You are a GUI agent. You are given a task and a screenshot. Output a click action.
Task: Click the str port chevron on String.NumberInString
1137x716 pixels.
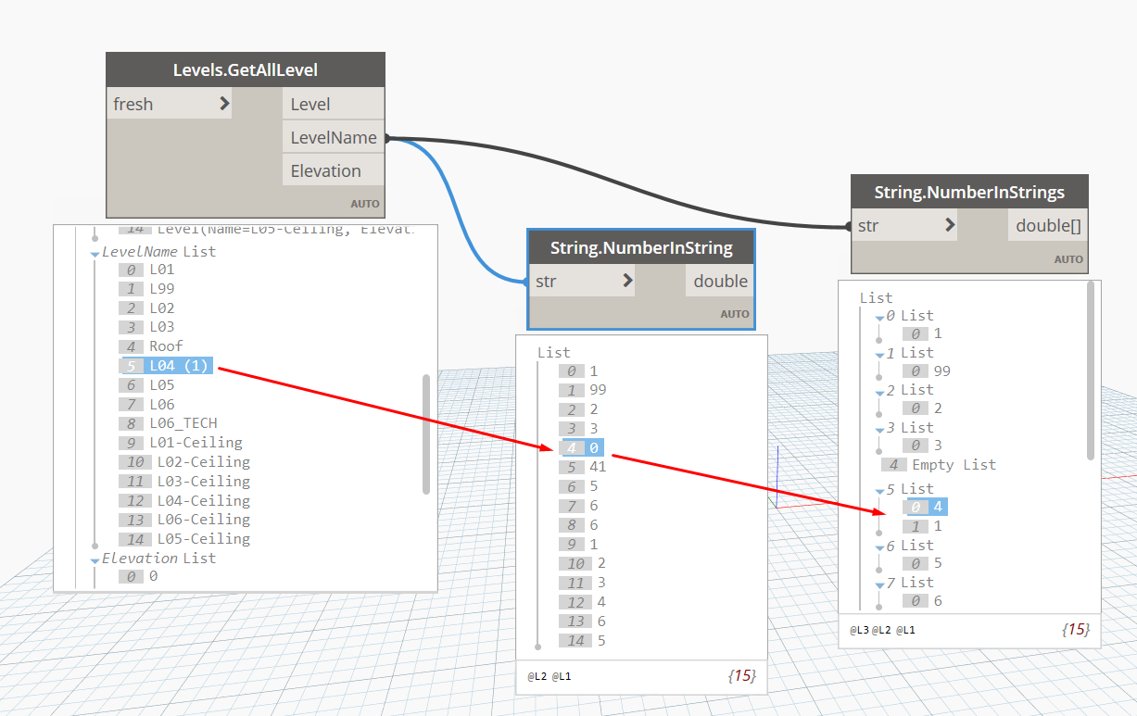627,281
